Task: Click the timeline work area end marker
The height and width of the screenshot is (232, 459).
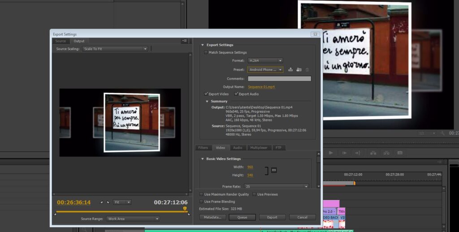Action: pos(354,183)
